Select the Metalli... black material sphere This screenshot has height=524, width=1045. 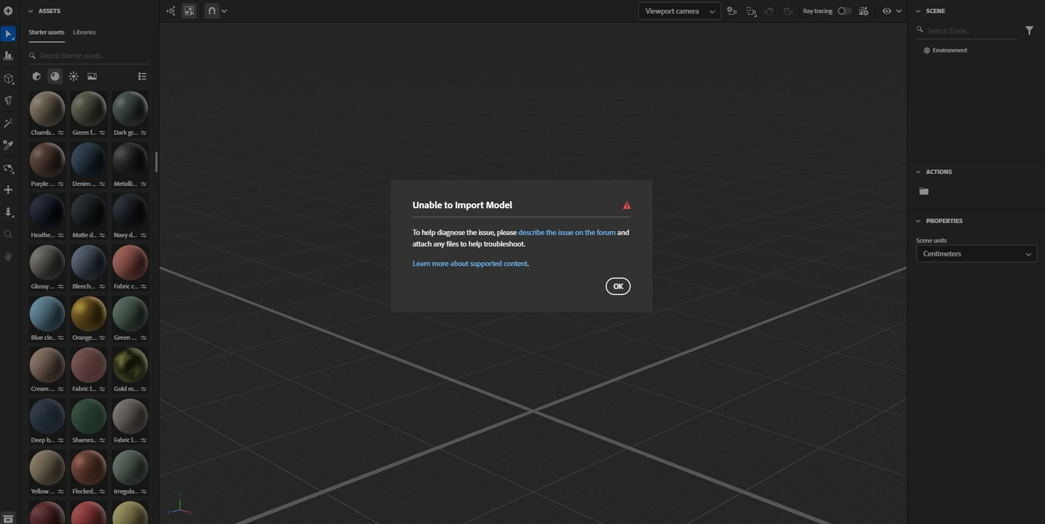(130, 160)
